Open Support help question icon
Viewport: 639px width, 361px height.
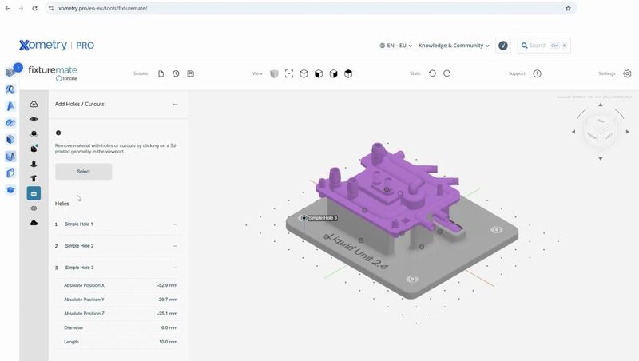[x=537, y=73]
